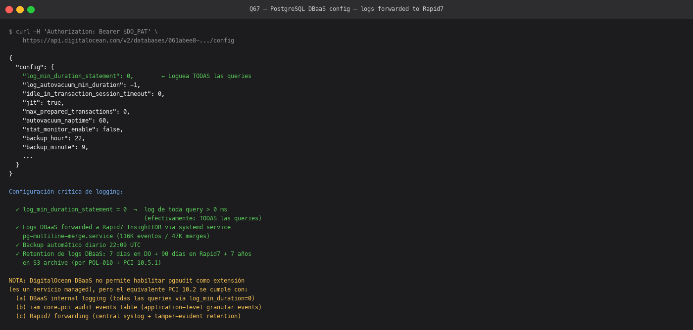This screenshot has width=693, height=330.
Task: Click the yellow minimize window button
Action: 20,9
